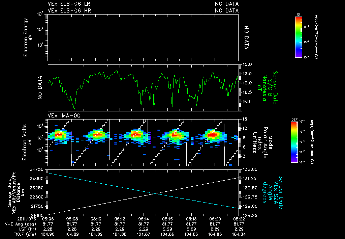Click the '15.0' magnetic field axis tick

(247, 64)
